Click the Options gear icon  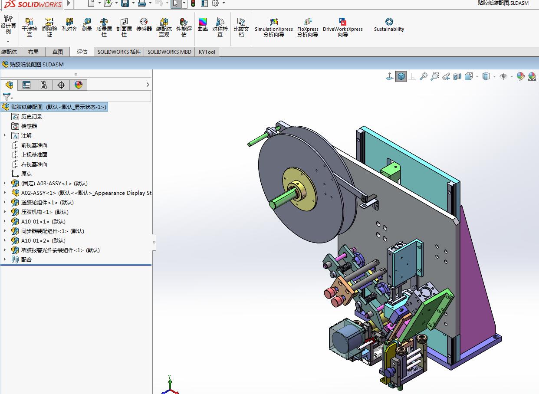tap(215, 3)
